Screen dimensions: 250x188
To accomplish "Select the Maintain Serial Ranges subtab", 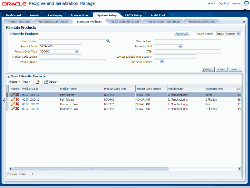I will coord(202,22).
